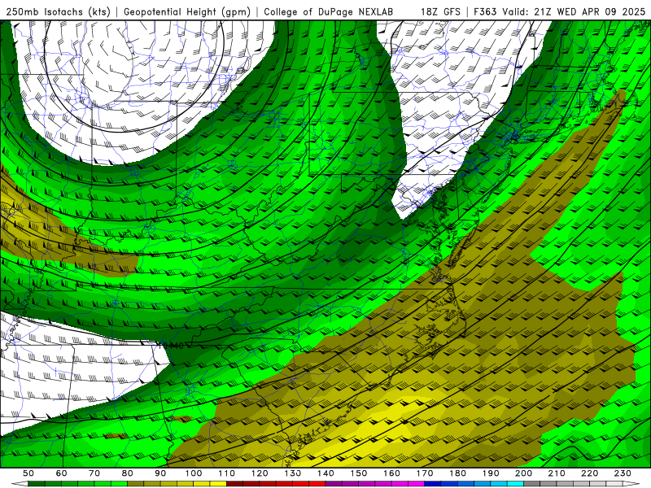The height and width of the screenshot is (488, 651).
Task: Click the 230 value on the color scale
Action: click(623, 473)
